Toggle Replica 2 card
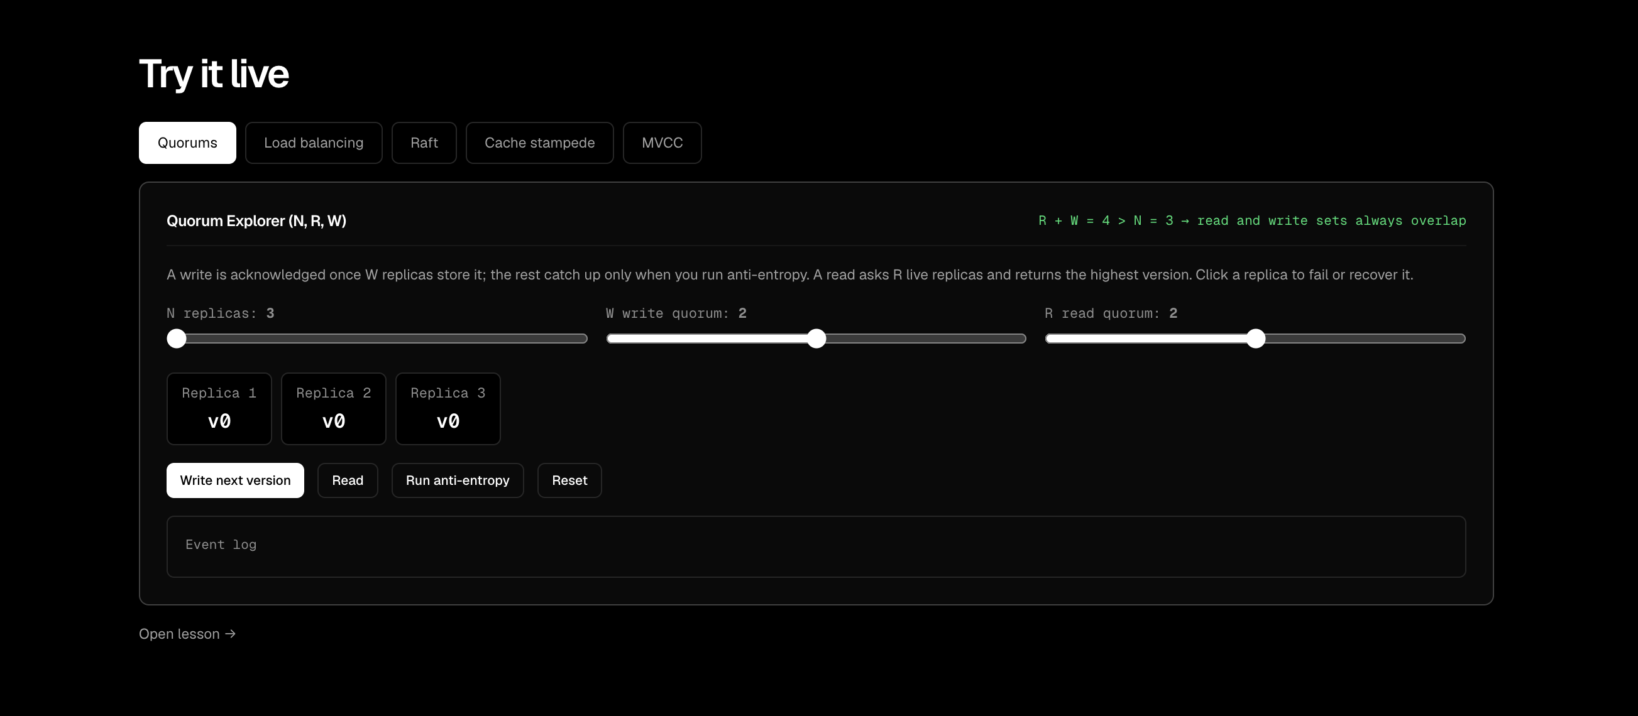The width and height of the screenshot is (1638, 716). pyautogui.click(x=334, y=408)
